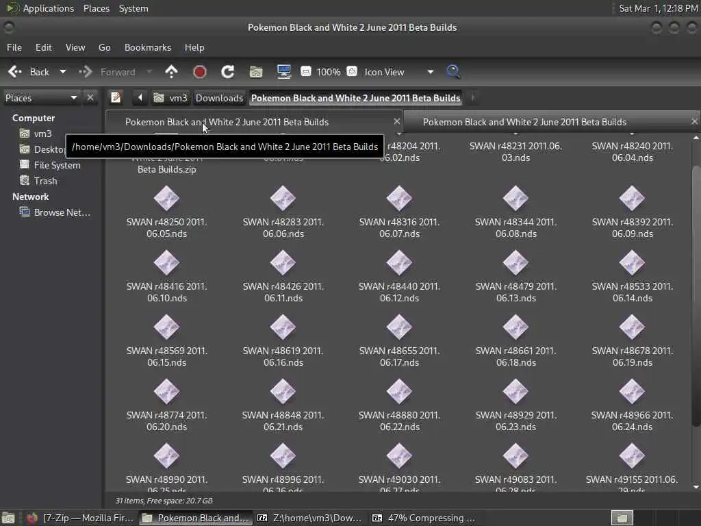Open the View menu
Screen dimensions: 701x526
point(75,47)
